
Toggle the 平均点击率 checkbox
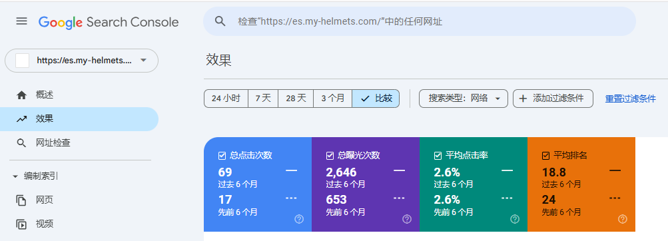(x=438, y=156)
